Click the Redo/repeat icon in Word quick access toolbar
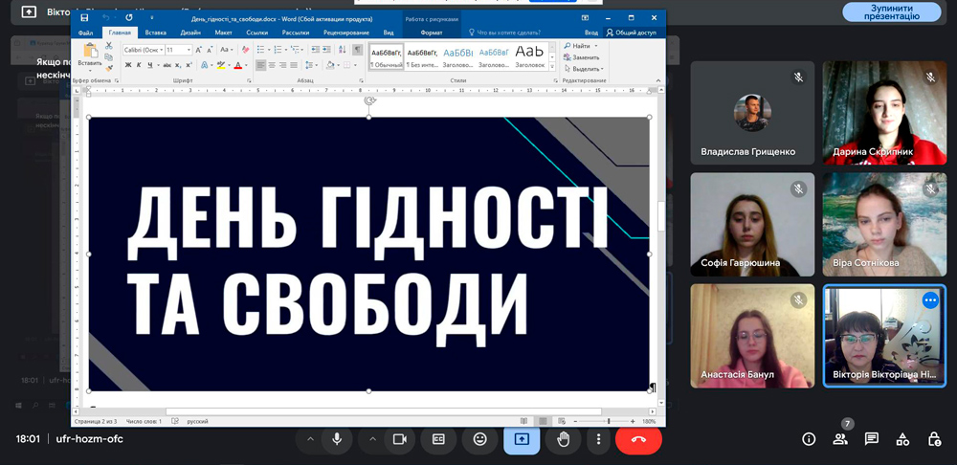957x465 pixels. (129, 17)
